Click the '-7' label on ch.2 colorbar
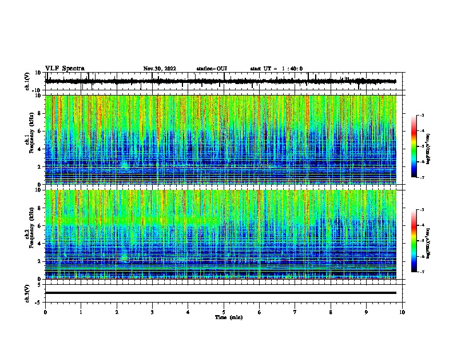 point(422,272)
